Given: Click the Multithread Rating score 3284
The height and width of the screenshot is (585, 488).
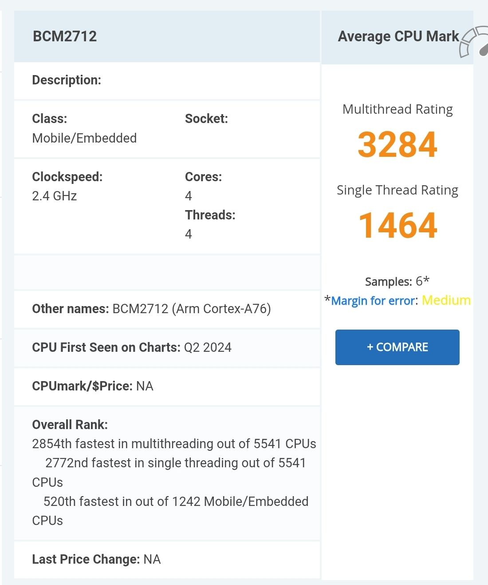Looking at the screenshot, I should (x=397, y=145).
